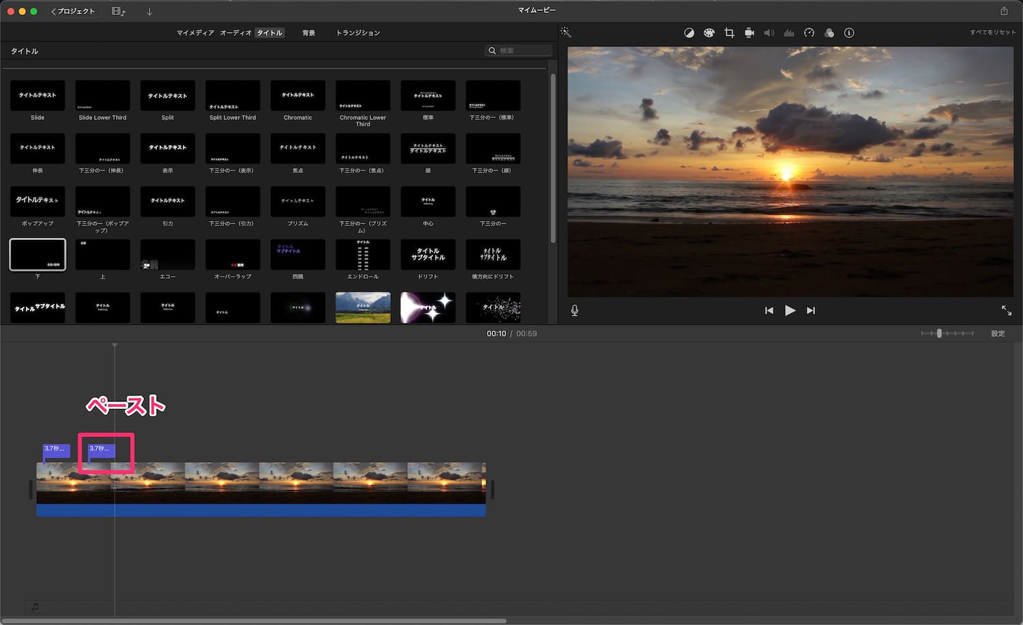Toggle the media browser visibility button
This screenshot has height=625, width=1023.
point(118,12)
